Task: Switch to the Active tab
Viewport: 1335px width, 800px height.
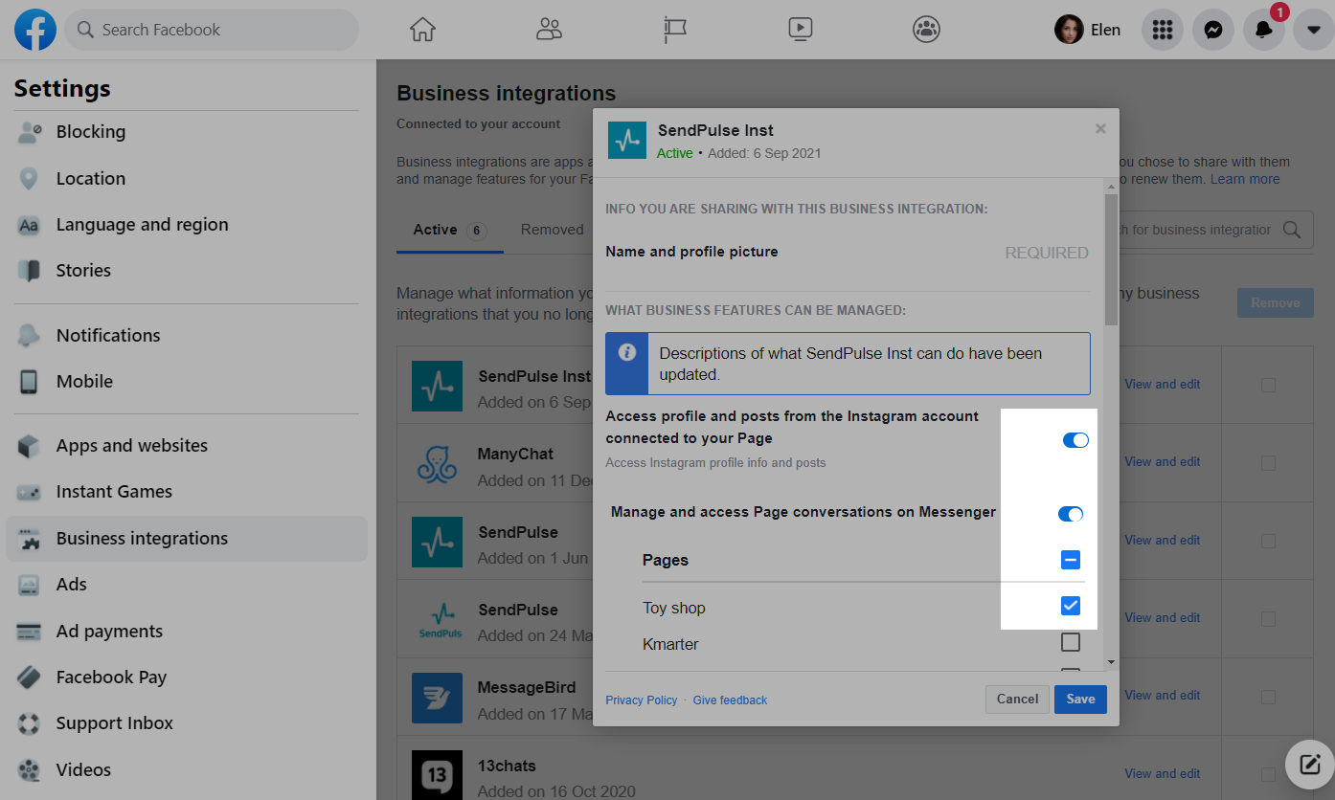Action: 450,230
